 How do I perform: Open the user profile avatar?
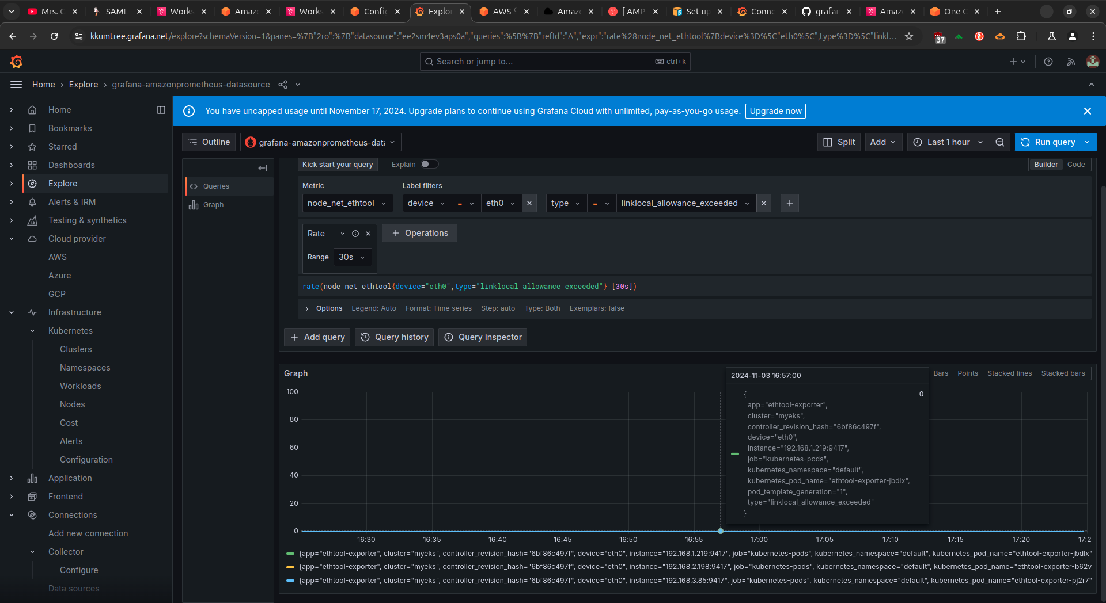[x=1092, y=62]
